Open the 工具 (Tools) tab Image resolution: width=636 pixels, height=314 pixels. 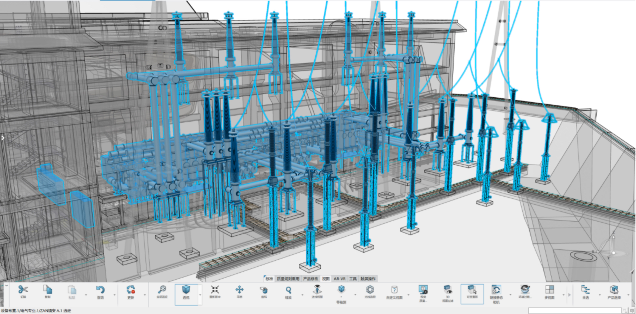[353, 279]
